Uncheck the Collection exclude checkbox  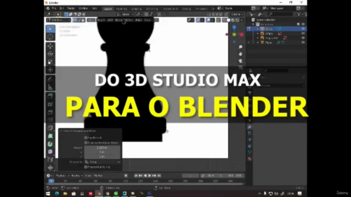(298, 24)
